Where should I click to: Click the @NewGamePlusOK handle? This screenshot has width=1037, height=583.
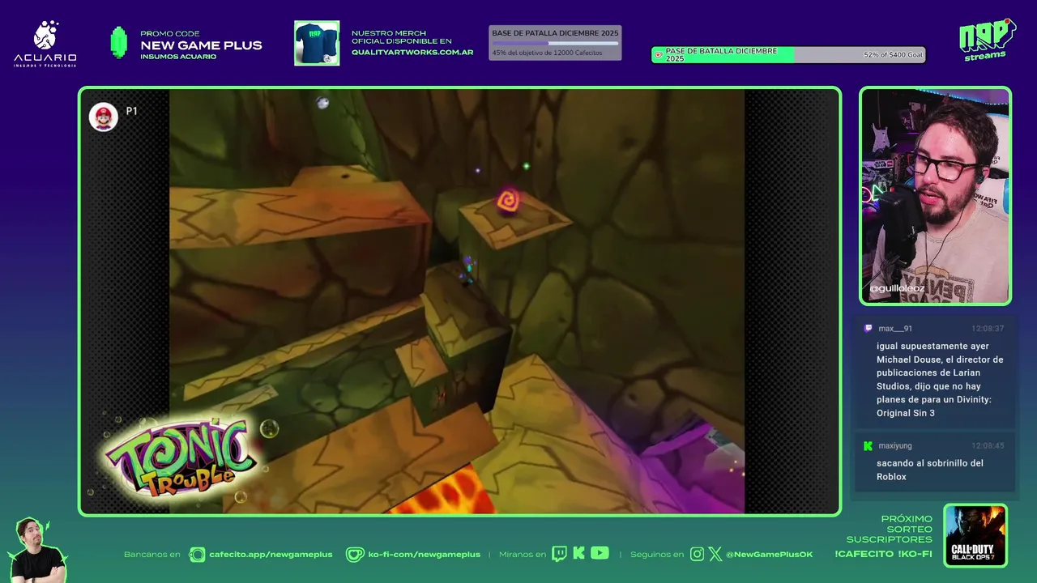[x=769, y=555]
